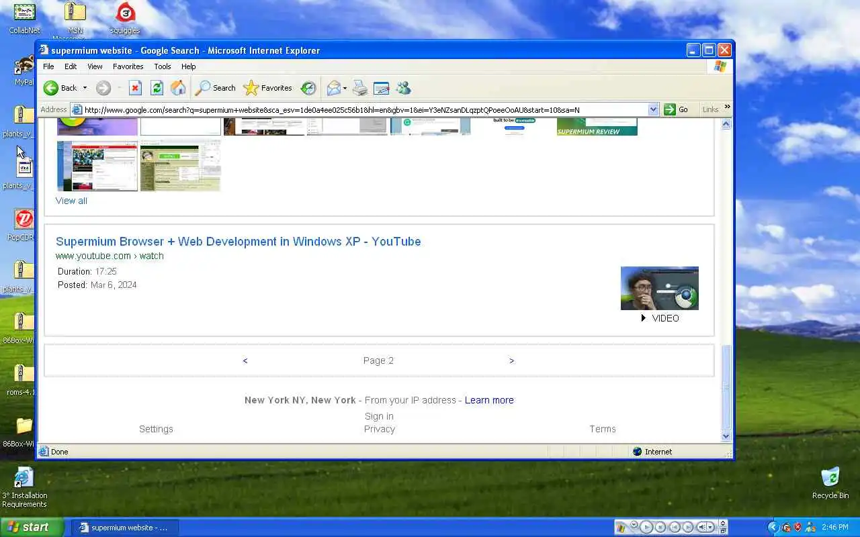Click the scrollbar down arrow in browser
The image size is (860, 537).
[726, 436]
